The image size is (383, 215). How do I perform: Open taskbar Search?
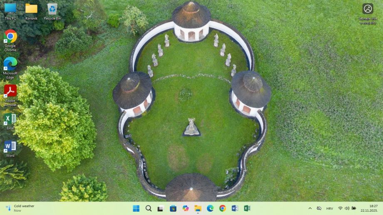pyautogui.click(x=149, y=208)
